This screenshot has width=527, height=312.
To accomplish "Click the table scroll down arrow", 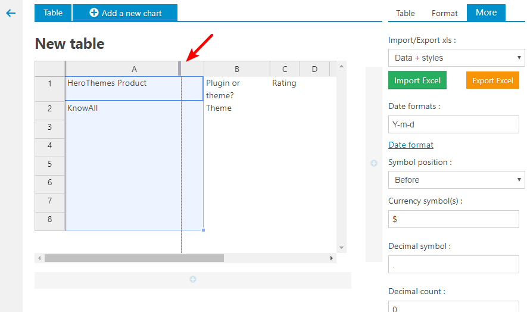I will coord(341,247).
